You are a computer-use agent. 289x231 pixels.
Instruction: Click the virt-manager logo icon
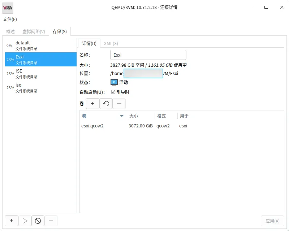(x=8, y=8)
